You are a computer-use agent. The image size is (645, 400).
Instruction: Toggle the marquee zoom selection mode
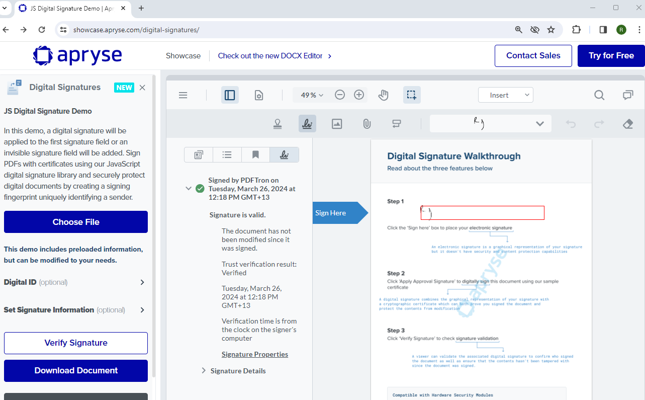click(x=412, y=95)
